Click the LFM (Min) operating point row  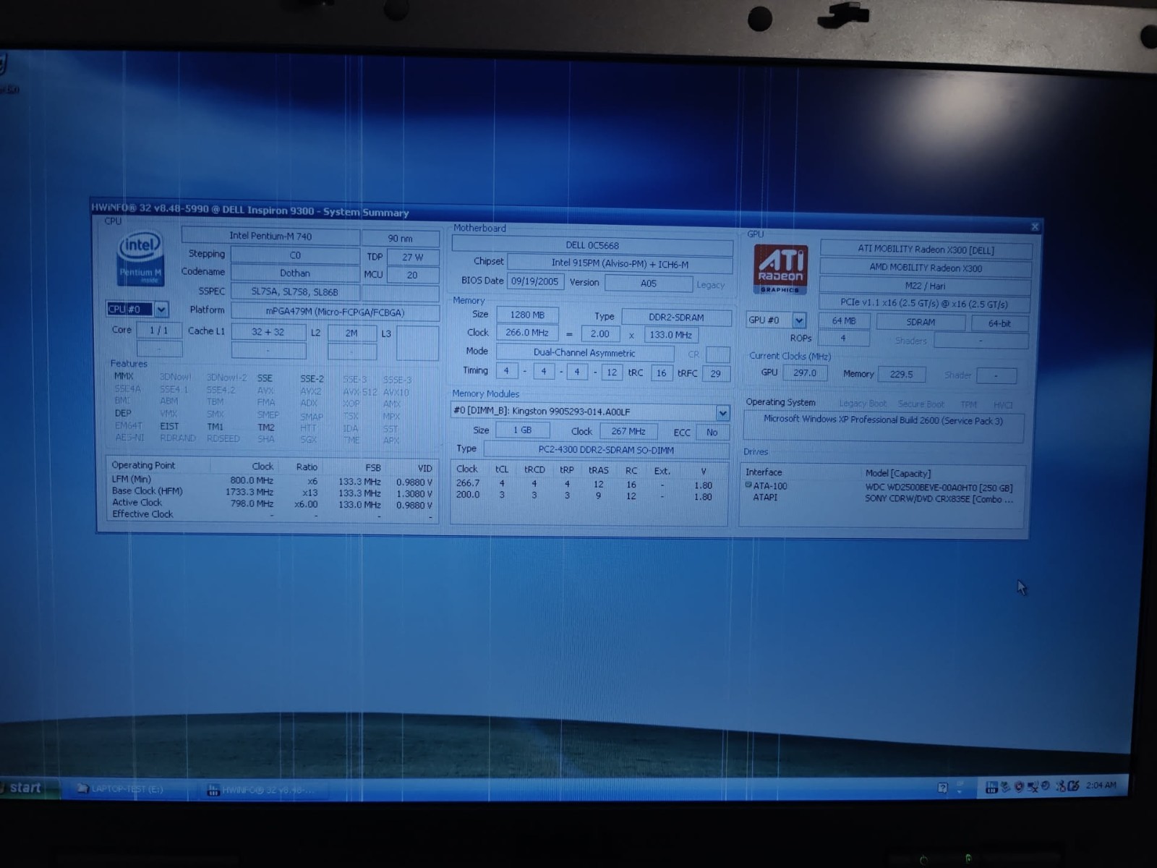coord(273,481)
